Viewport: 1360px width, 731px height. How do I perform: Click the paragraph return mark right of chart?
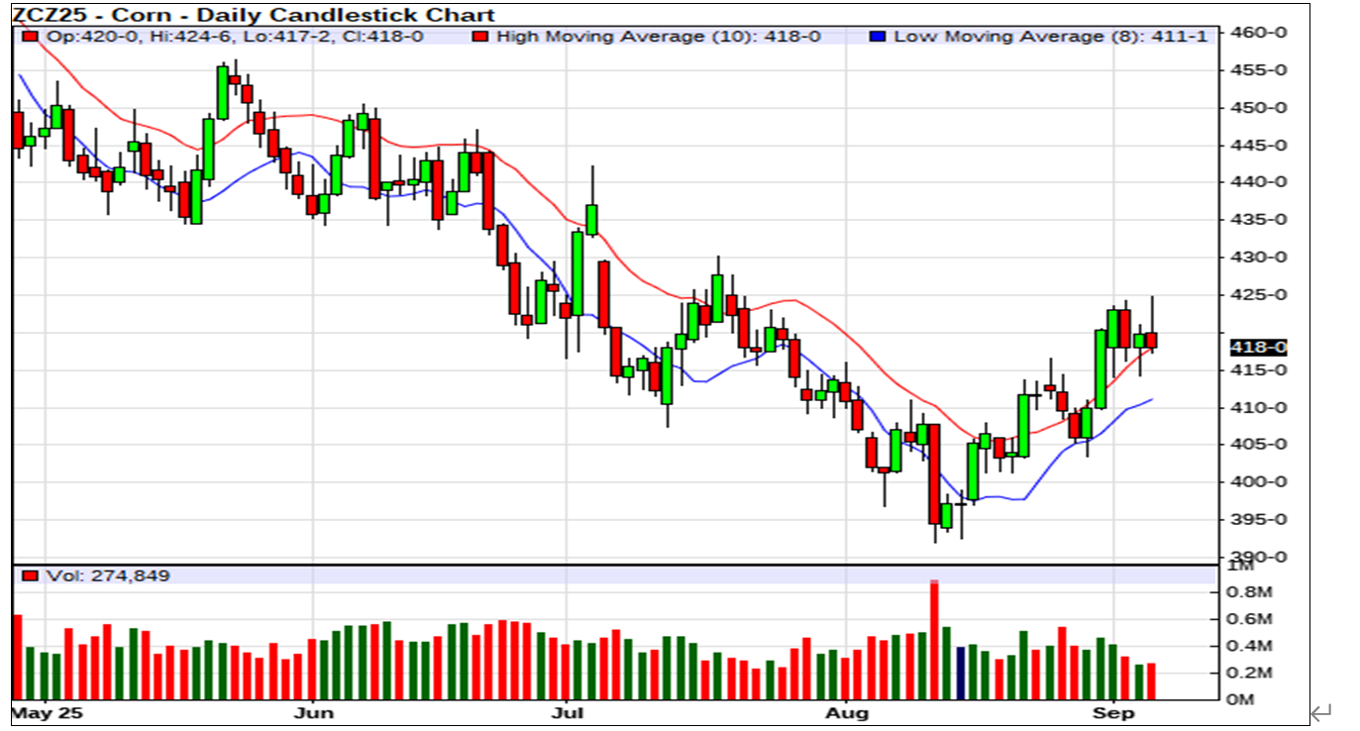click(x=1320, y=712)
